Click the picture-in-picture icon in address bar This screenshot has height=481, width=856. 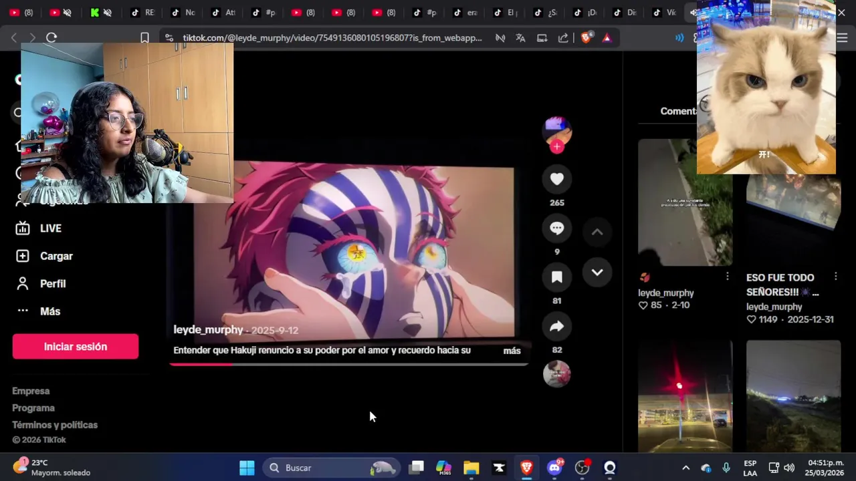(x=542, y=38)
